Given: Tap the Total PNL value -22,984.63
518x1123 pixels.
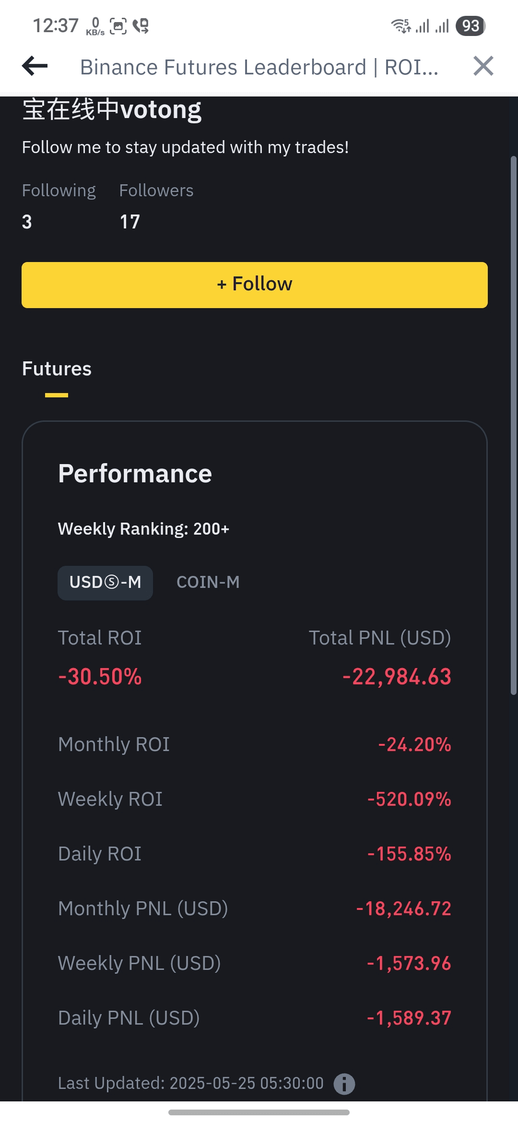Looking at the screenshot, I should pyautogui.click(x=397, y=677).
